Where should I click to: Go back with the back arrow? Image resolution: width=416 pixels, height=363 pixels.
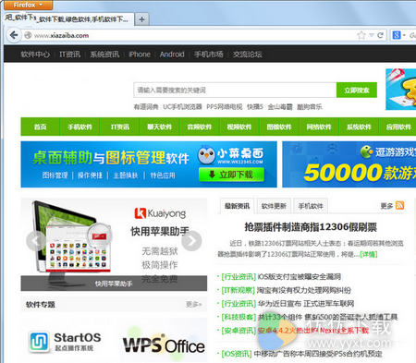point(14,35)
